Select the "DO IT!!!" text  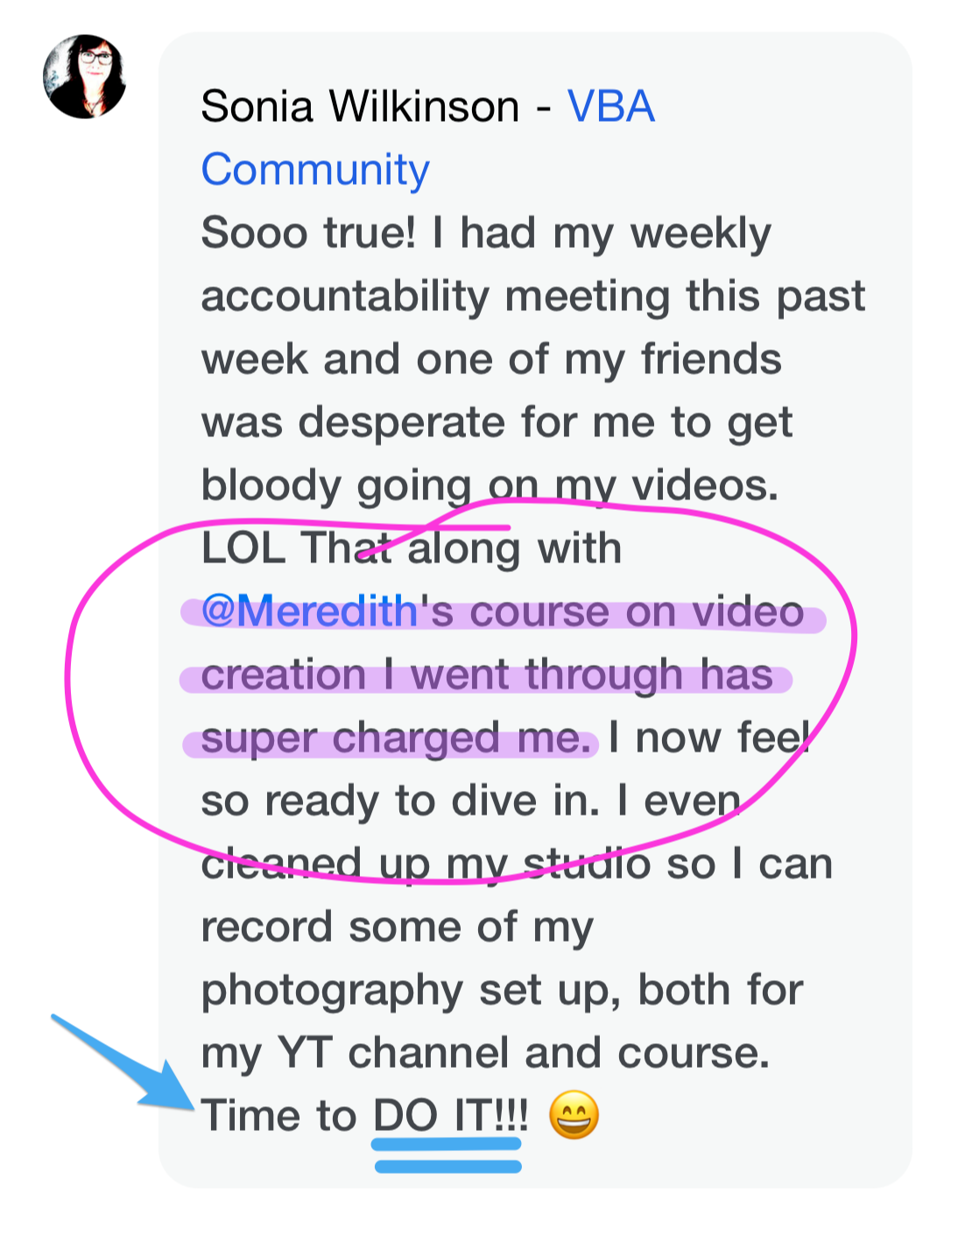pos(451,1116)
